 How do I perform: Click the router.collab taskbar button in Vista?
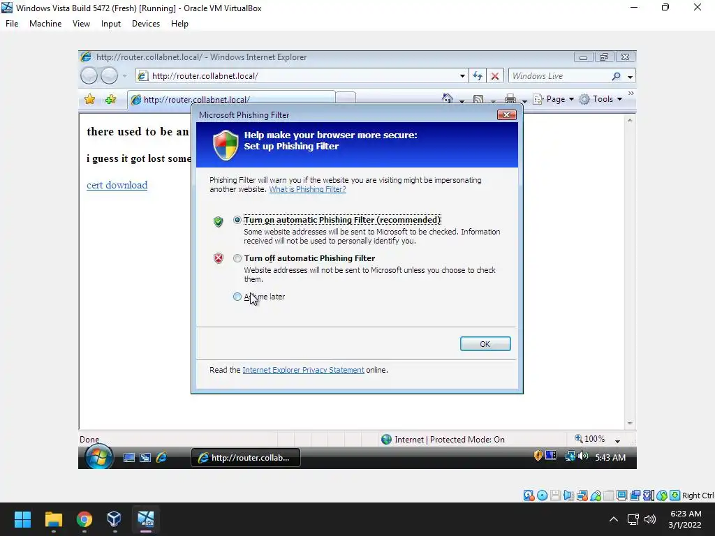point(245,458)
